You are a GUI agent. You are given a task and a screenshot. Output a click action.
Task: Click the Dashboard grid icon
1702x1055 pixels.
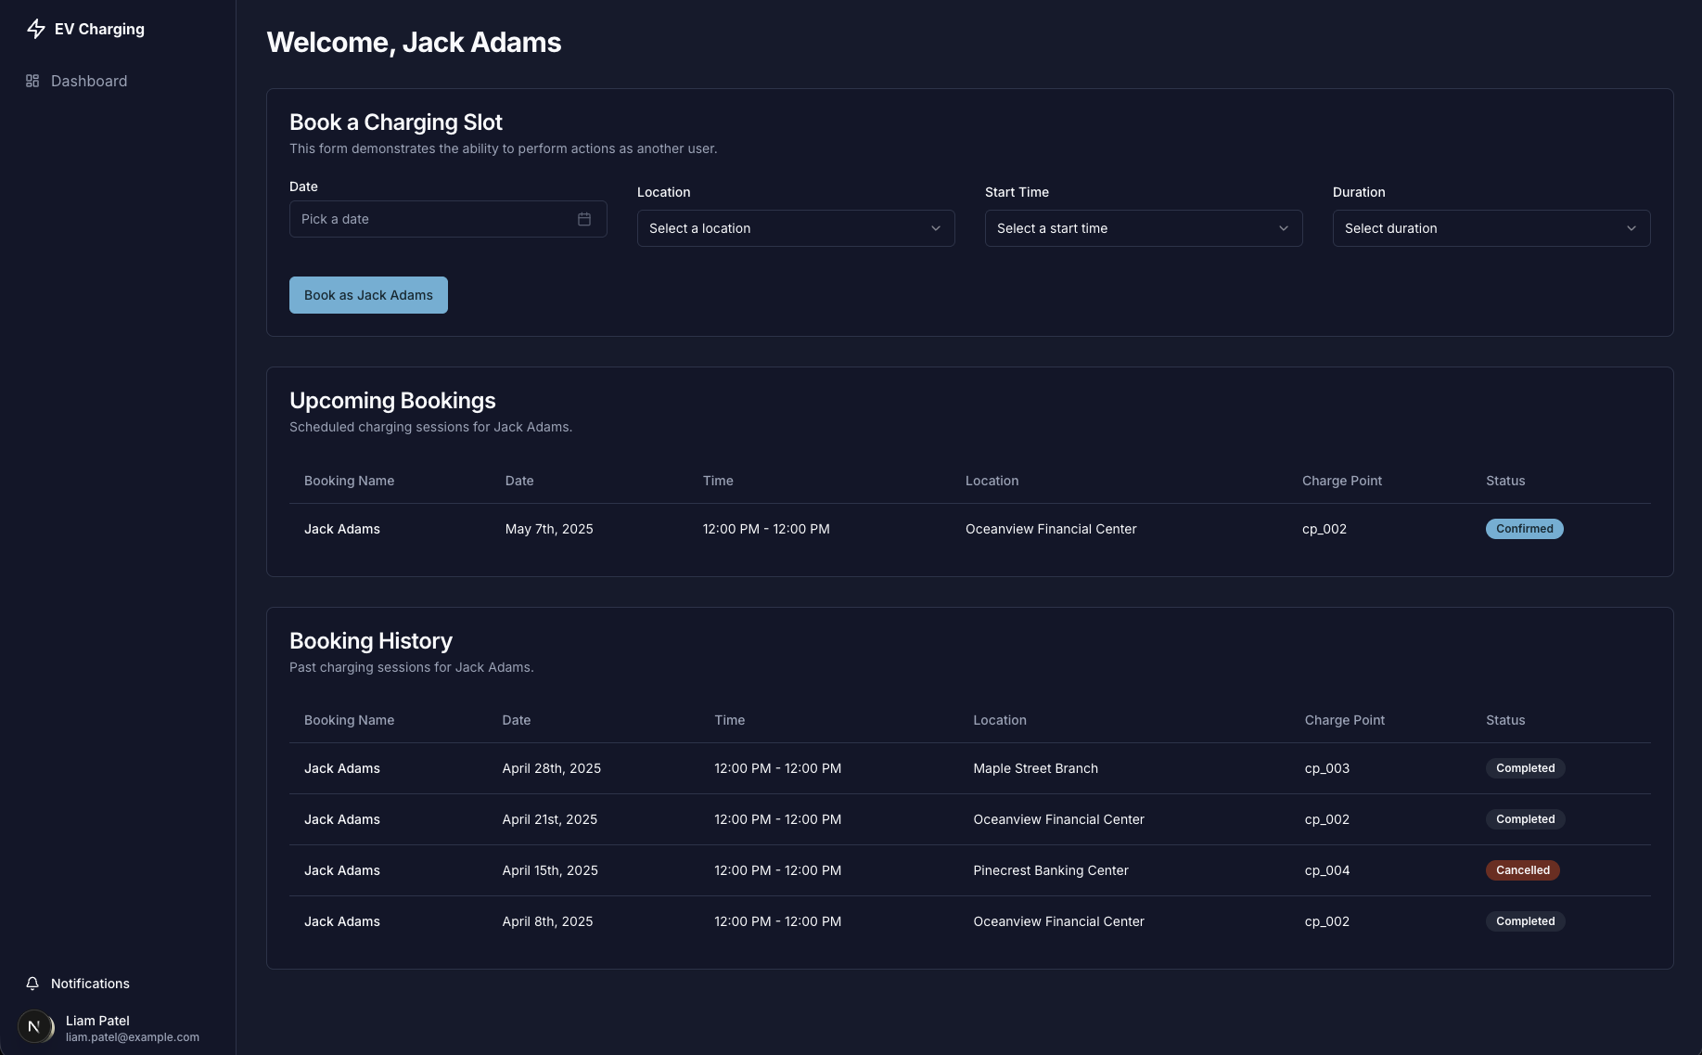32,82
